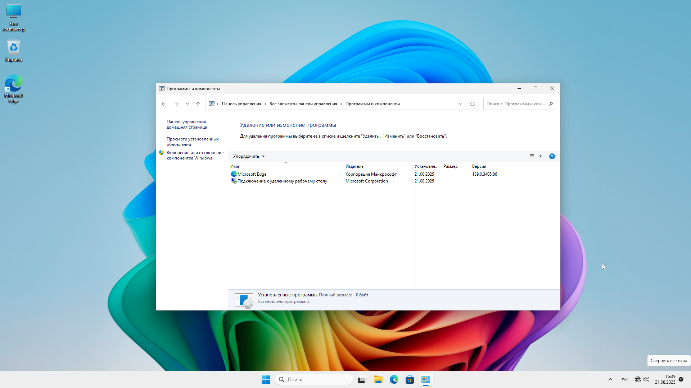Expand the Упорядочить dropdown menu
The height and width of the screenshot is (388, 691).
coord(249,156)
